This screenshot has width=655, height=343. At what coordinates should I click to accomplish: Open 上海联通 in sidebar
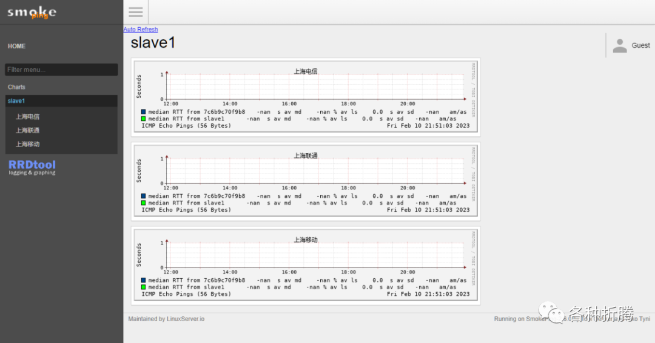[x=27, y=131]
